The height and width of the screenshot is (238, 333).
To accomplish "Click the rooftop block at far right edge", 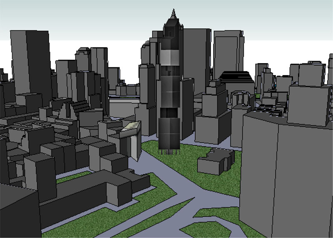I will point(310,104).
